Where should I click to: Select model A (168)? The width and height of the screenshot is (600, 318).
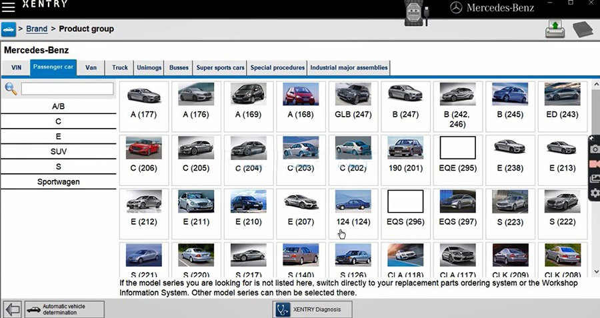pyautogui.click(x=301, y=107)
